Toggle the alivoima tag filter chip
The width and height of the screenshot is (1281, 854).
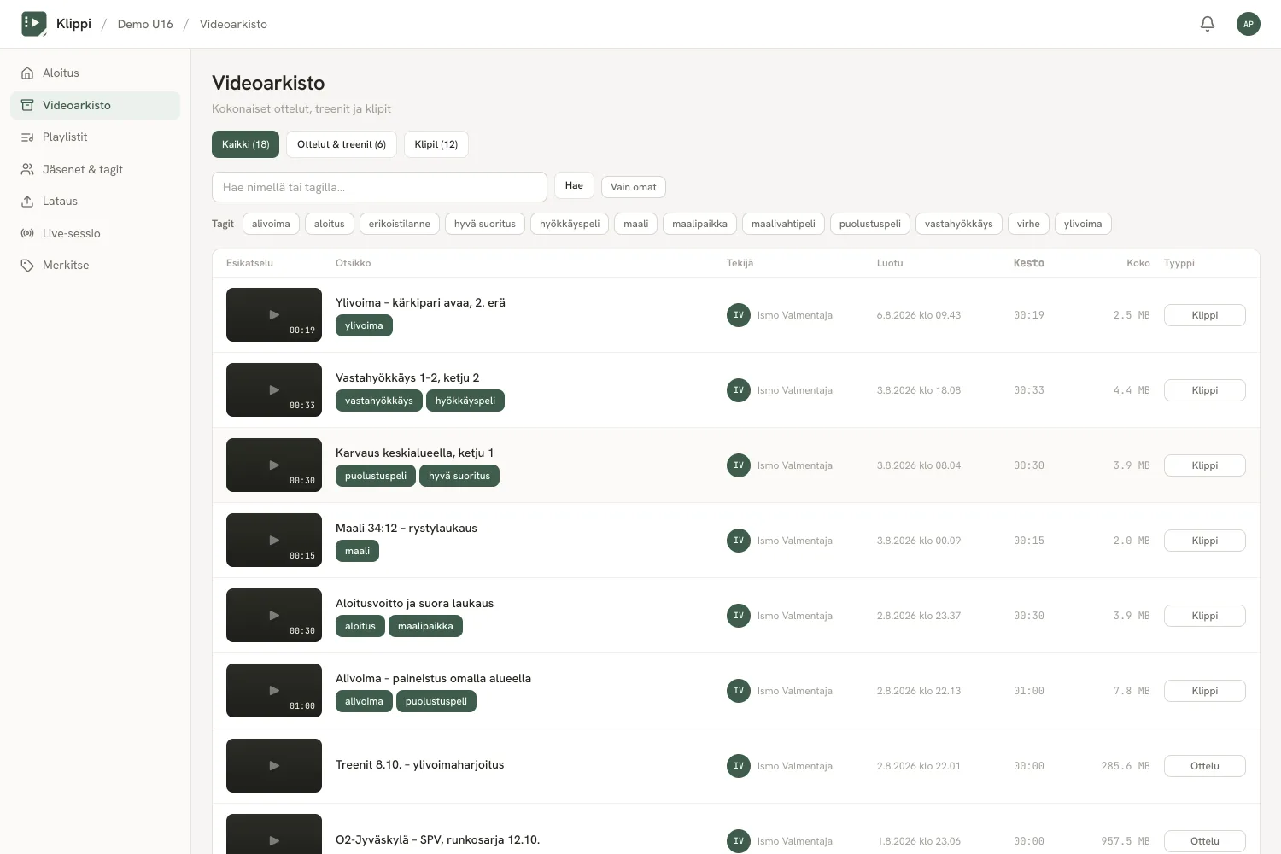pos(271,224)
